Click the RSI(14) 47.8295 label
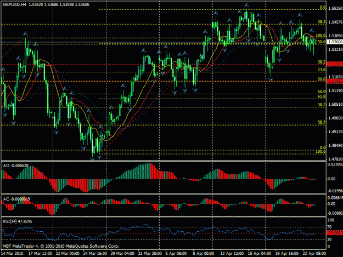This screenshot has height=257, width=343. (x=18, y=221)
